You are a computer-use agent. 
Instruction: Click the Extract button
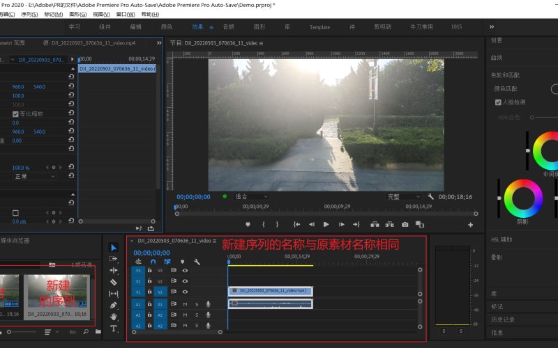(390, 224)
